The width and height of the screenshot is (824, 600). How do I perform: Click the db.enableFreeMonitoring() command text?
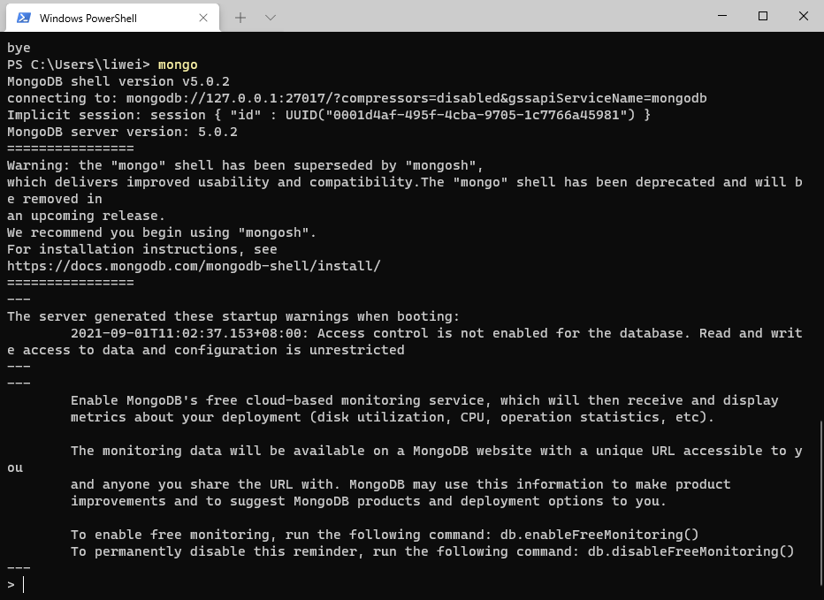599,535
